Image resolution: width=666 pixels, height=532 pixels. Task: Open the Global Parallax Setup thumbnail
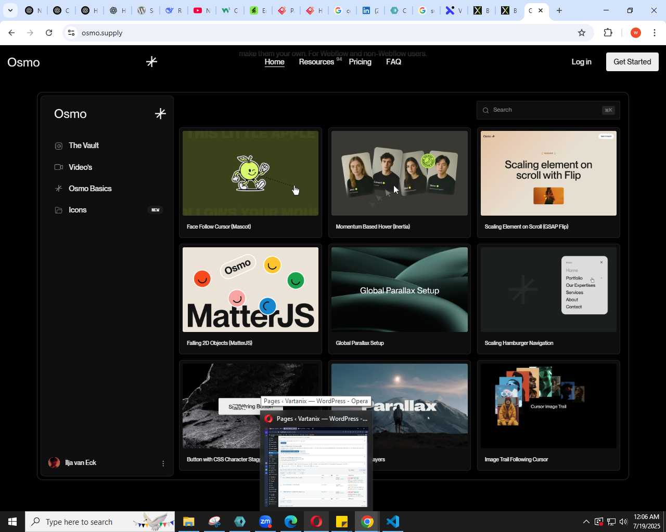(x=400, y=289)
